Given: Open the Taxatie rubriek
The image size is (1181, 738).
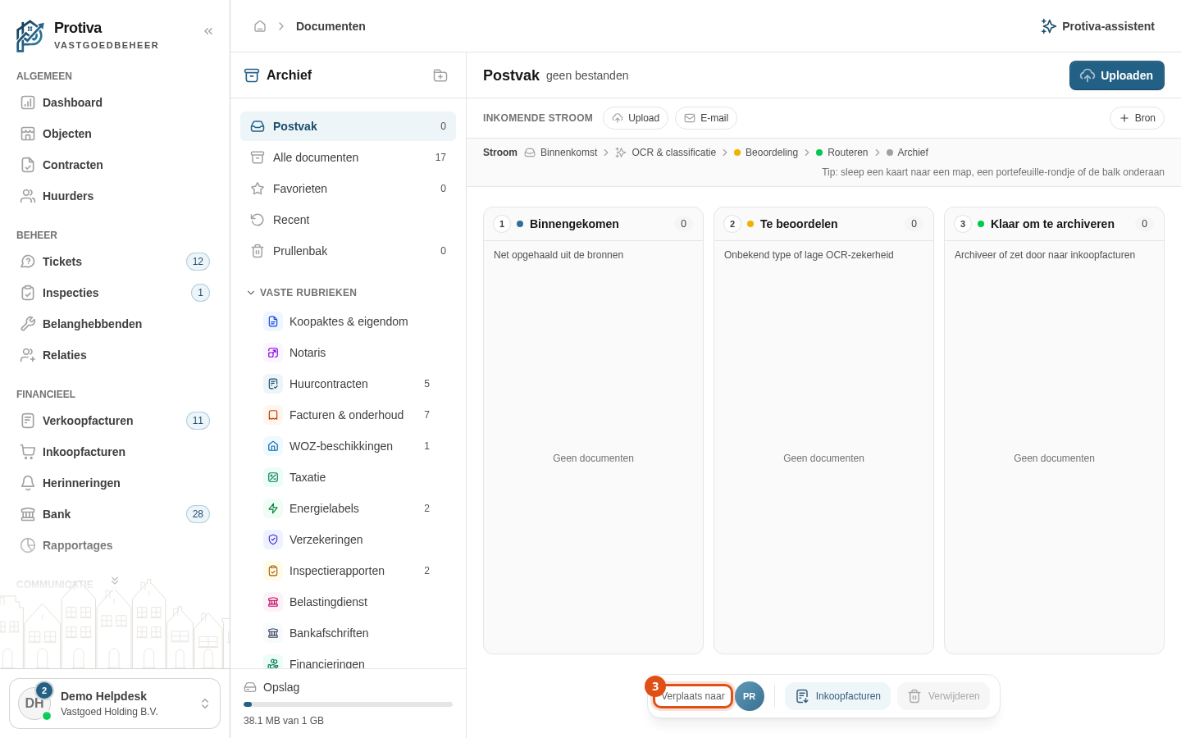Looking at the screenshot, I should coord(348,477).
